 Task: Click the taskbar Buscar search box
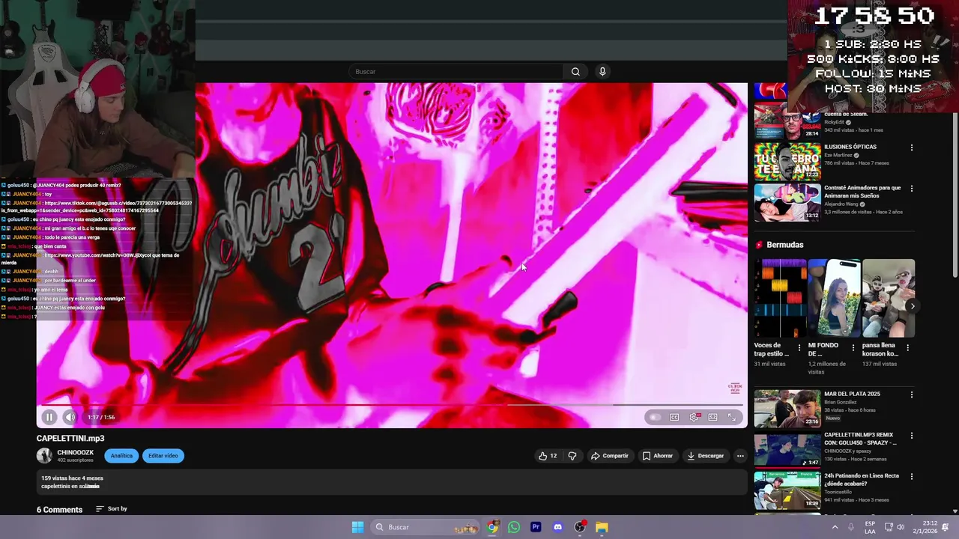[426, 527]
